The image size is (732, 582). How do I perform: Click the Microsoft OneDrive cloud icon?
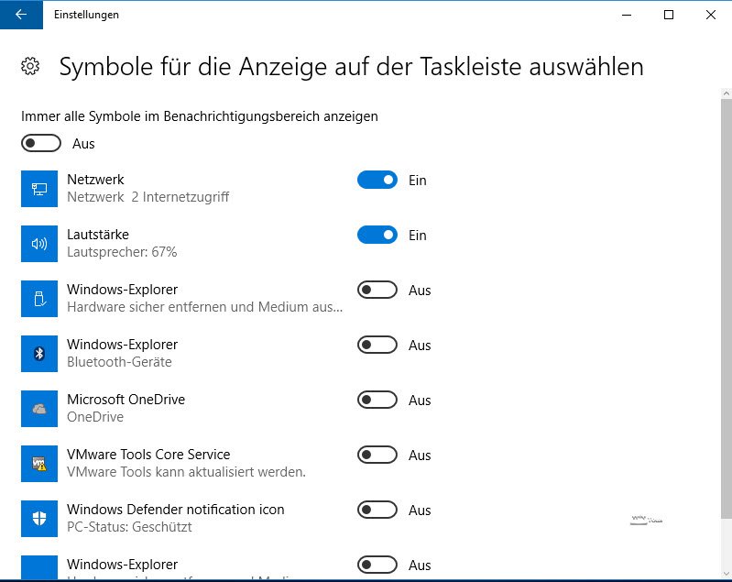point(39,409)
